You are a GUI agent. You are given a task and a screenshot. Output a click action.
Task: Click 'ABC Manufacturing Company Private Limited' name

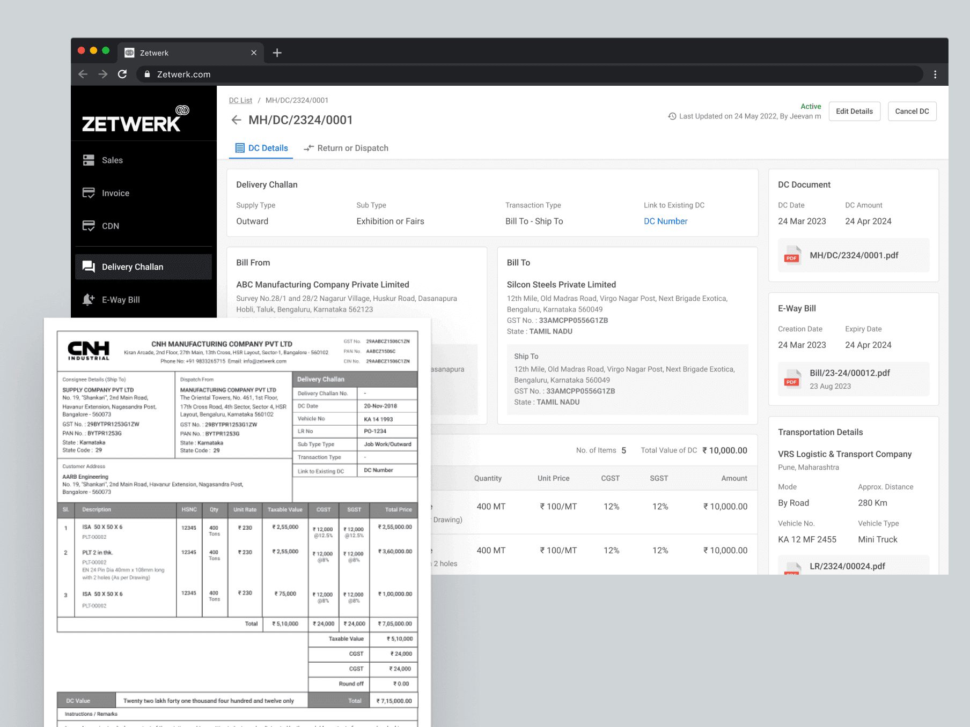click(322, 285)
